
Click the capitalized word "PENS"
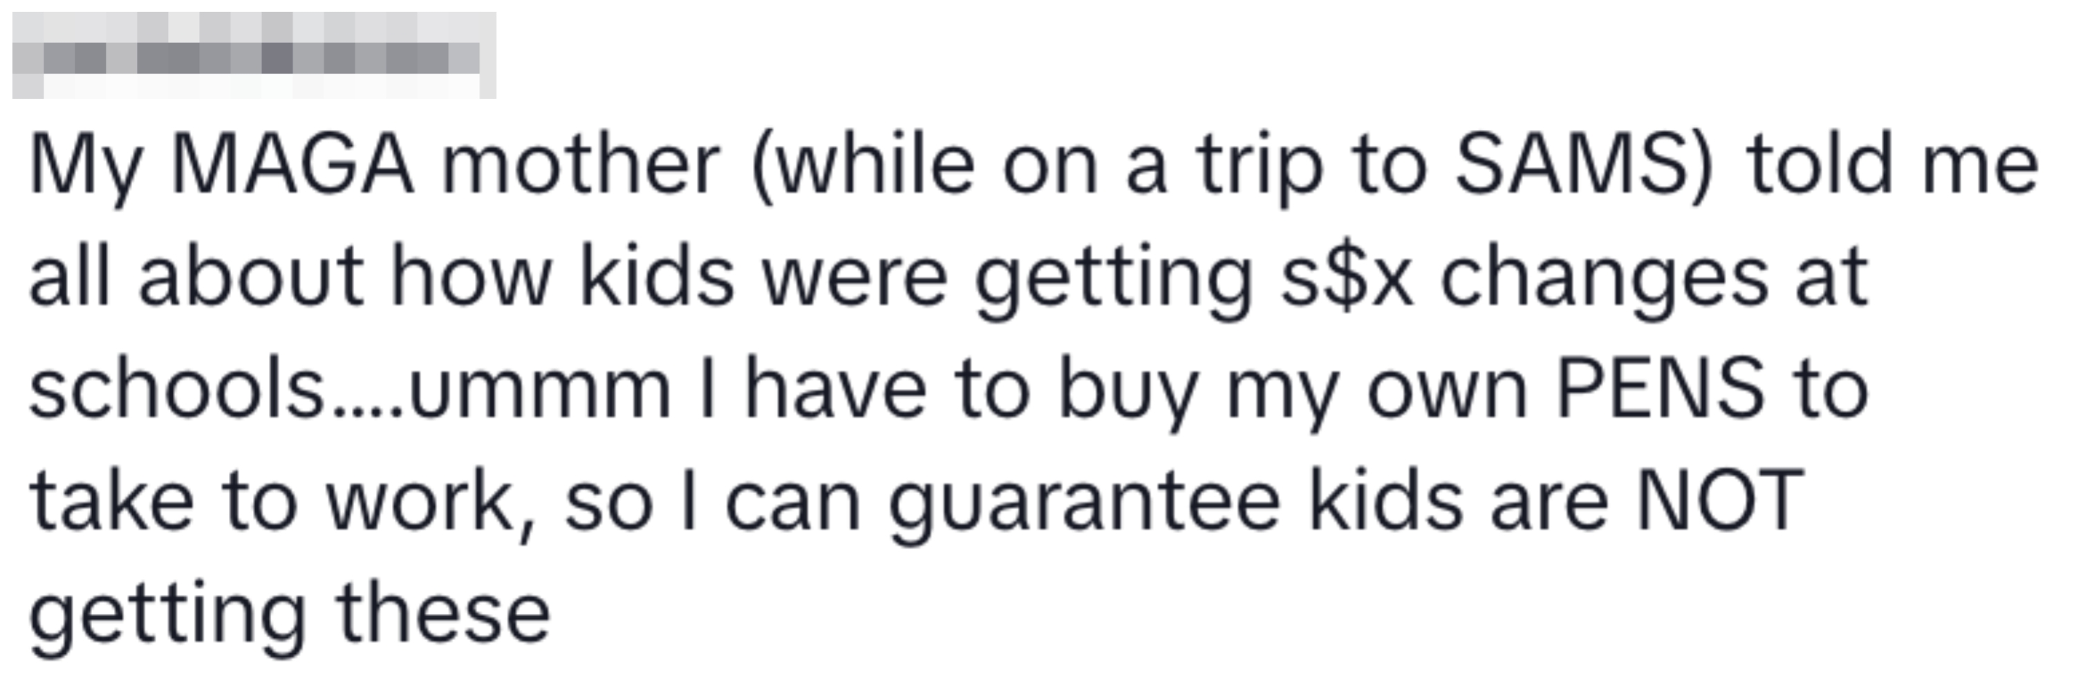[x=1660, y=389]
